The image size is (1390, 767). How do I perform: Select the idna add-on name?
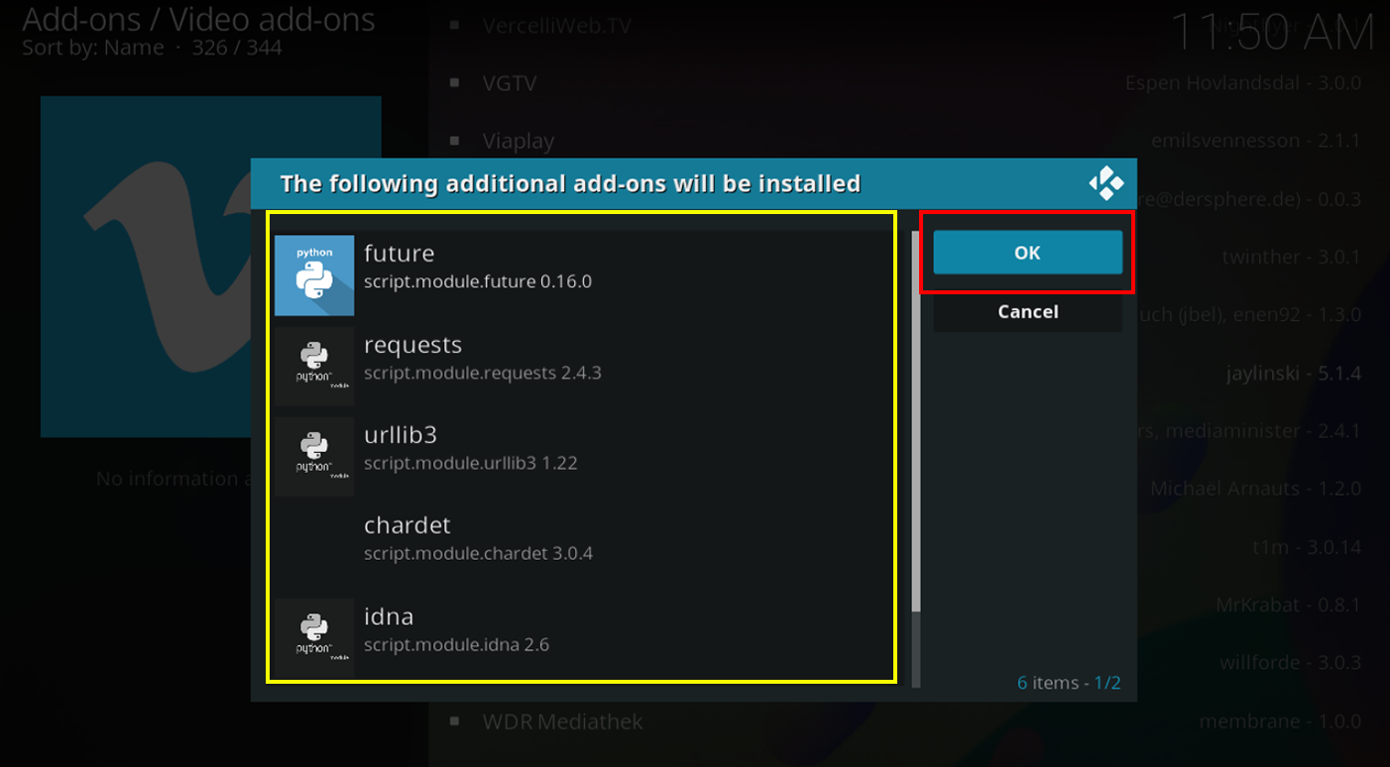tap(389, 616)
